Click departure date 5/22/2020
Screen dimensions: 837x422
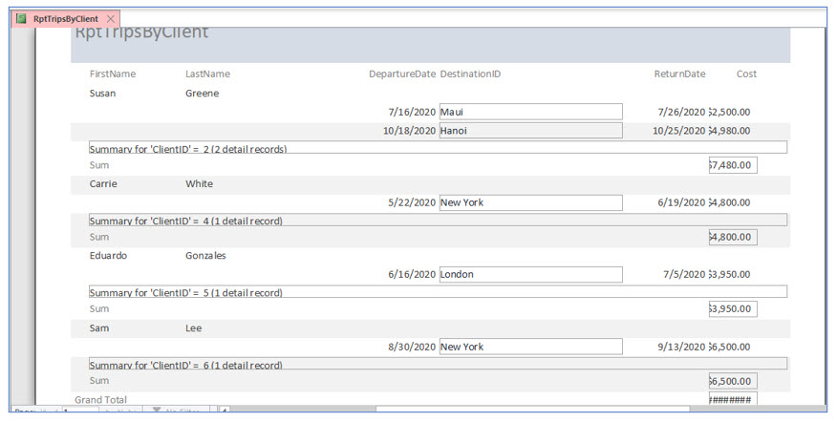[x=412, y=202]
